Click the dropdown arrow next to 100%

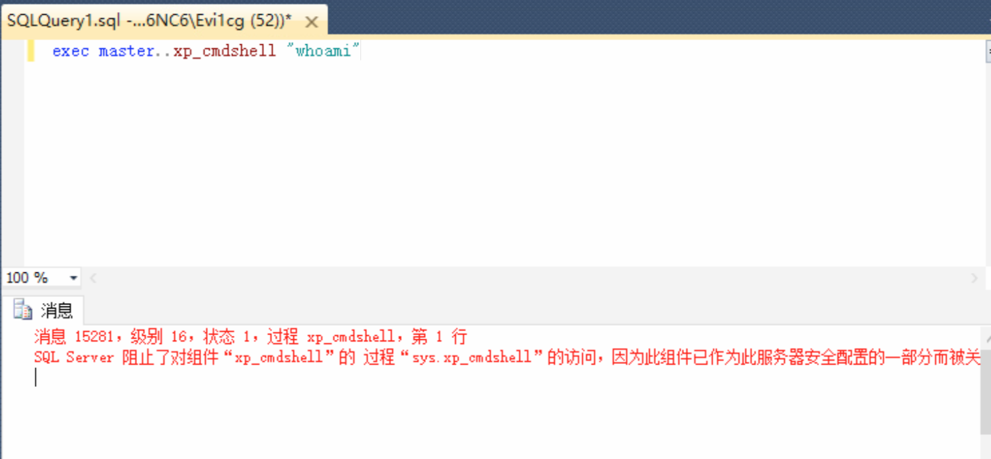74,276
